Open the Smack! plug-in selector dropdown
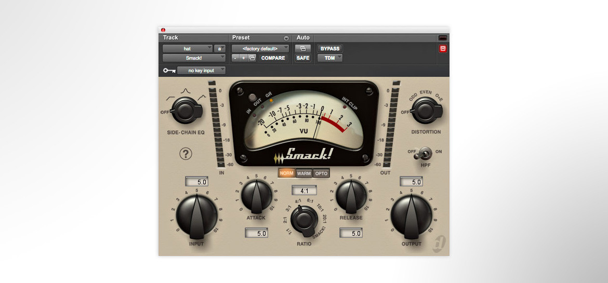The width and height of the screenshot is (608, 283). coord(194,58)
